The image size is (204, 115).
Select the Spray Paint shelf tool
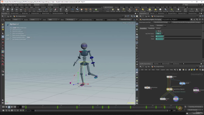55,10
